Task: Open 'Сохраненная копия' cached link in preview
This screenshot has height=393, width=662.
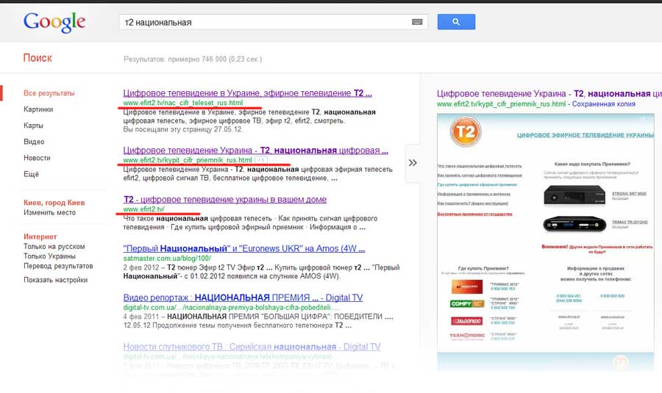Action: click(x=604, y=104)
